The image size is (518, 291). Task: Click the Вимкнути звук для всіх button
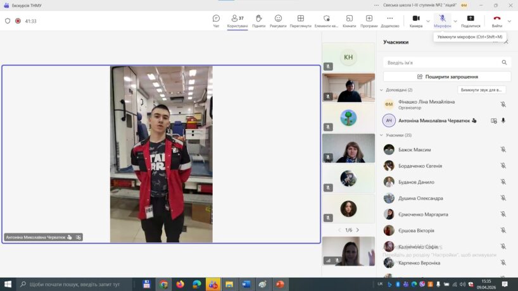[x=482, y=90]
